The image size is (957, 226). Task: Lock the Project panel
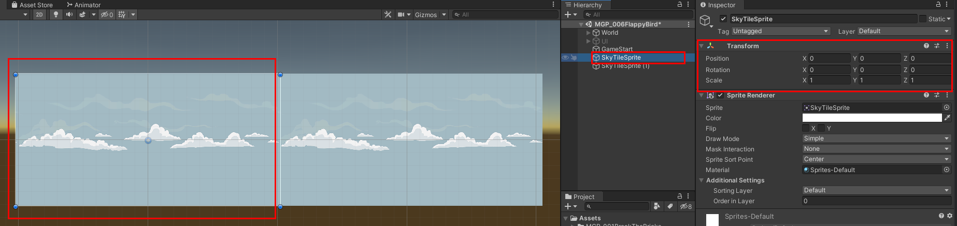[x=680, y=196]
